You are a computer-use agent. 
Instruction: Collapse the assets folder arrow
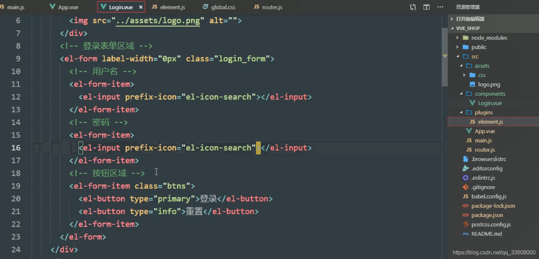[x=461, y=66]
